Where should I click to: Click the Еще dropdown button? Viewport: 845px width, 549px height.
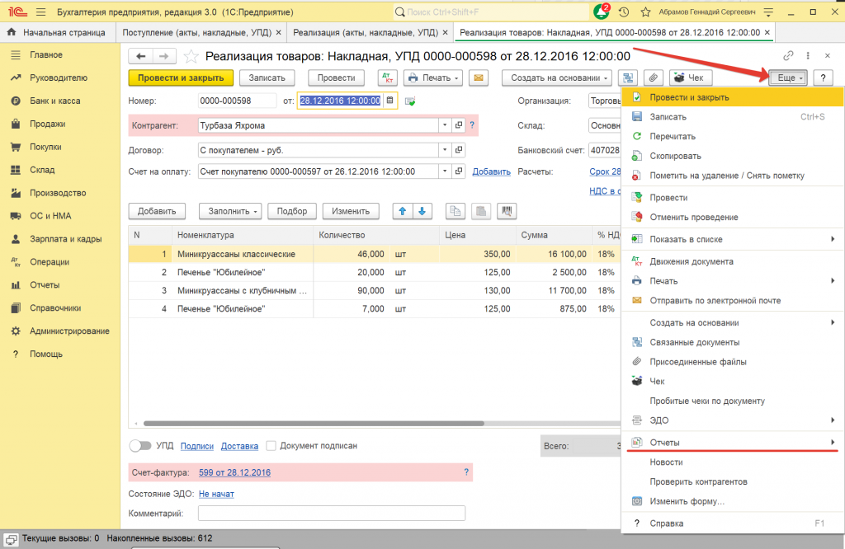pos(788,78)
